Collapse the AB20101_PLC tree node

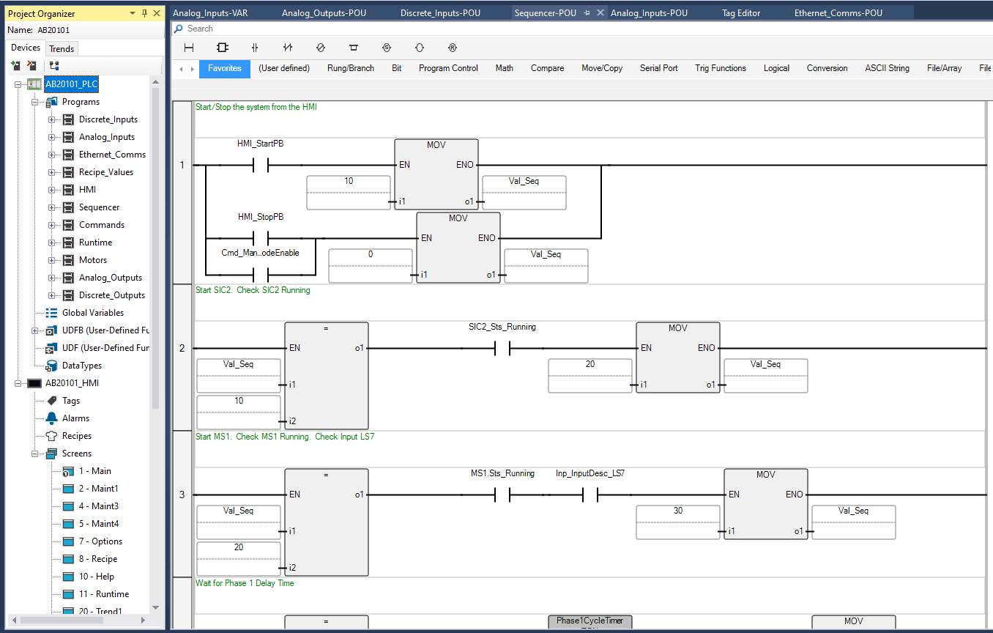17,84
